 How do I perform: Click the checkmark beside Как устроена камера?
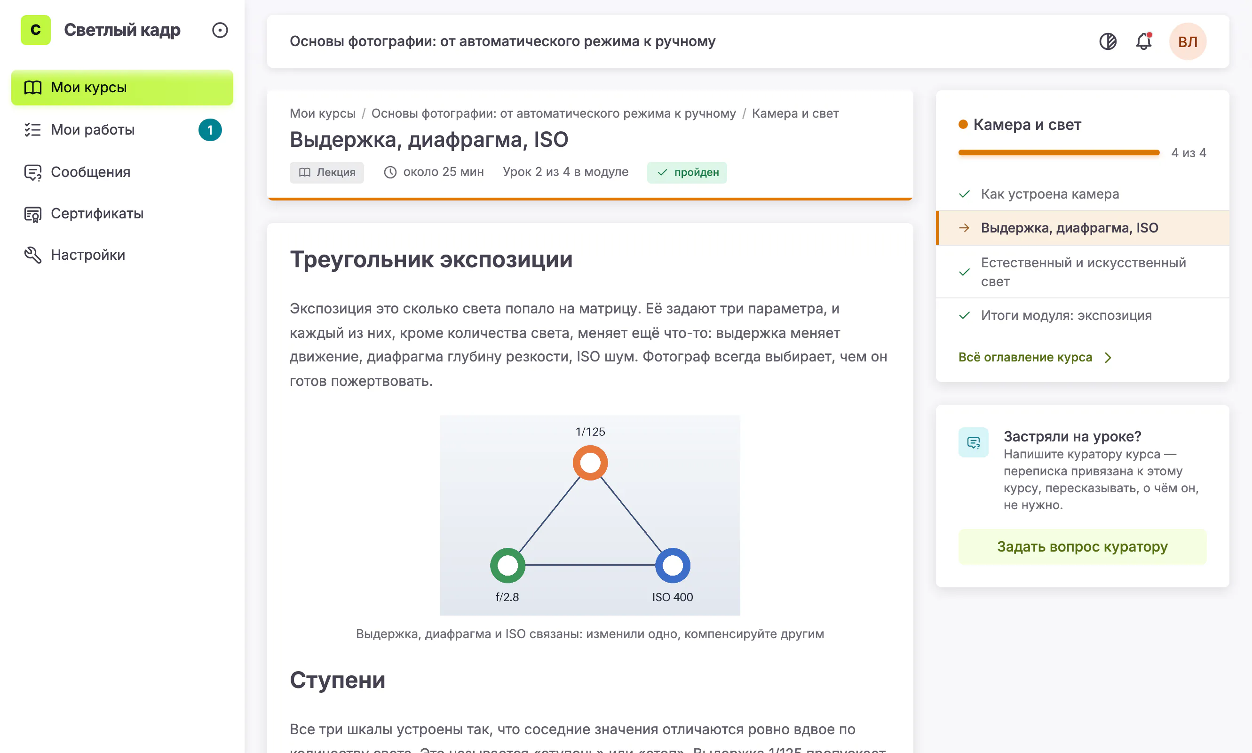tap(965, 194)
